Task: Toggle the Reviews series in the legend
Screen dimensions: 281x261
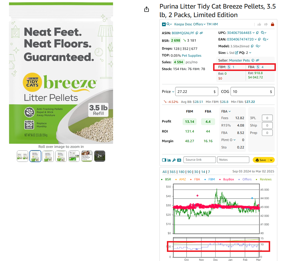Action: point(265,179)
